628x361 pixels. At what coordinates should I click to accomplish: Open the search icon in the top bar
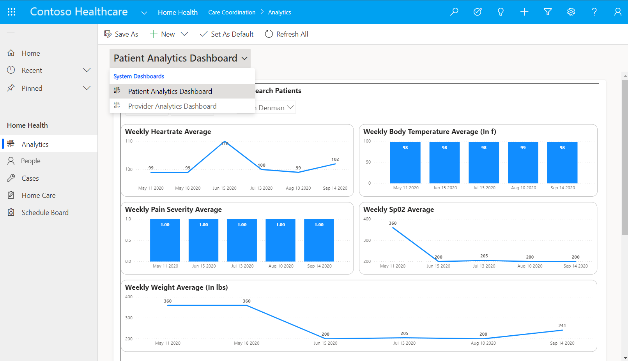point(454,12)
